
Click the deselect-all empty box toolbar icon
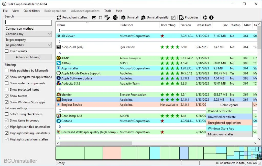(x=100, y=18)
